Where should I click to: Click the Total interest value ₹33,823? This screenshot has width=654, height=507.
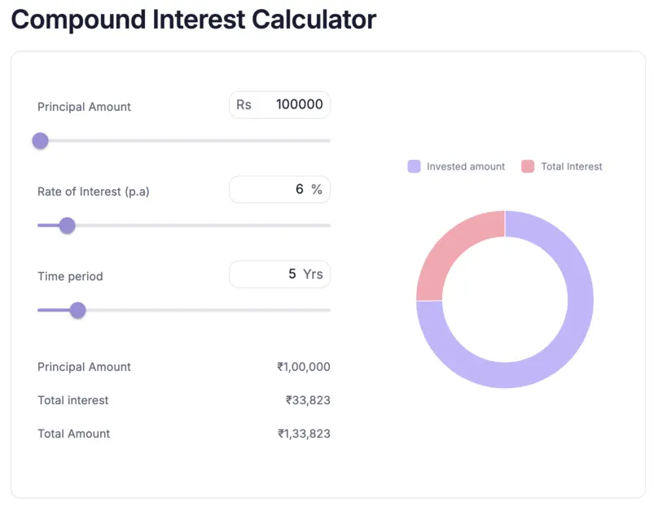307,400
